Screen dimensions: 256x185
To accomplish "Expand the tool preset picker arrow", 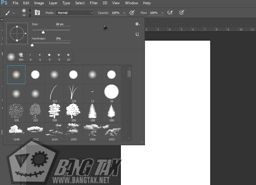I will (14, 13).
